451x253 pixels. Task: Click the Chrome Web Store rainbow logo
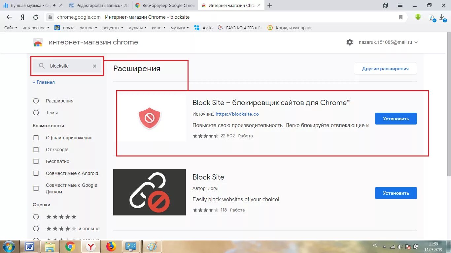coord(38,42)
